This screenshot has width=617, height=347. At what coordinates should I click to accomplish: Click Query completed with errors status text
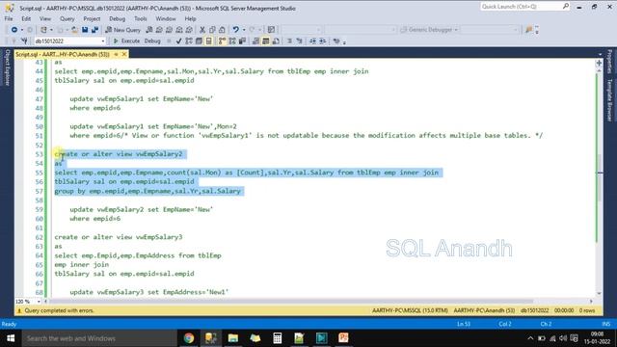[x=59, y=310]
